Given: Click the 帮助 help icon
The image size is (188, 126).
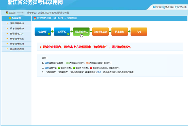Looking at the screenshot, I should pos(154,7).
